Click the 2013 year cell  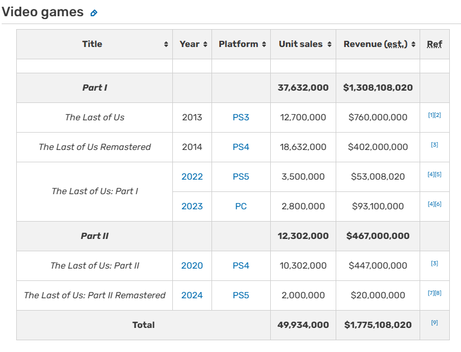coord(192,118)
